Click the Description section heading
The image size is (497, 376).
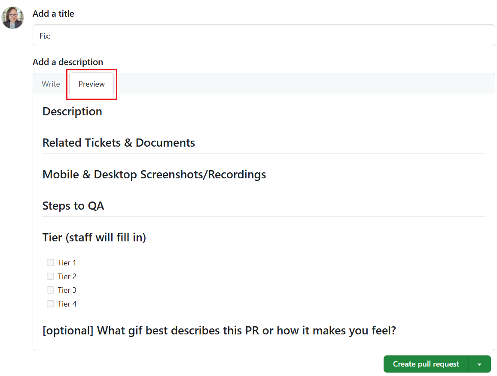pyautogui.click(x=72, y=111)
